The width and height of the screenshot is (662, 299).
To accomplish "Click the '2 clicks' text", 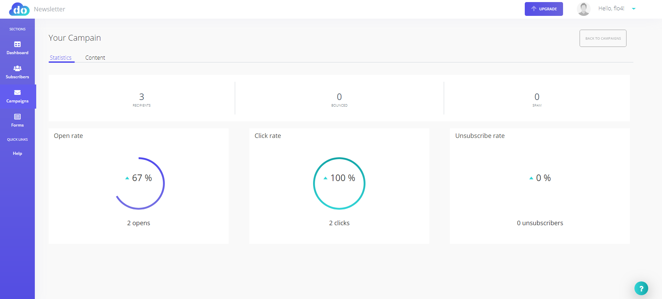I will click(x=339, y=223).
